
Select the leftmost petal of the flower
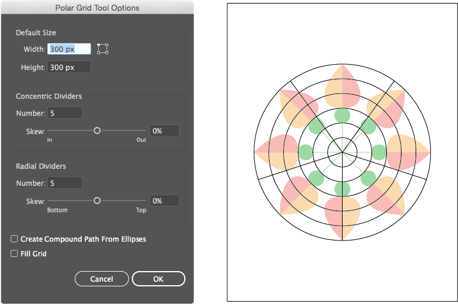point(276,152)
